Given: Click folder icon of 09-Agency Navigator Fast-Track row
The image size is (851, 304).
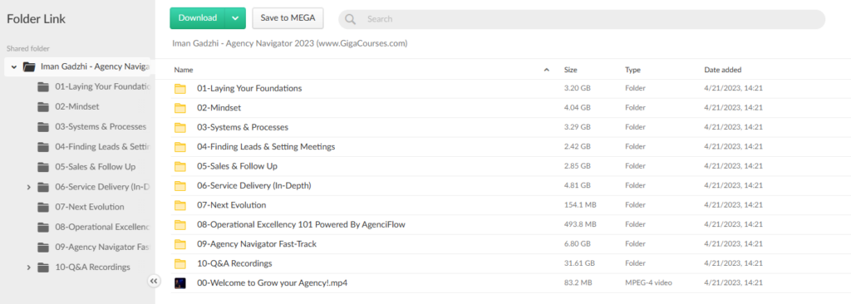Looking at the screenshot, I should [180, 244].
